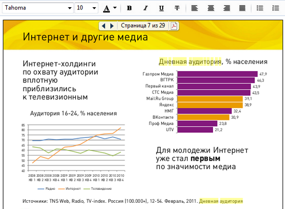Justify the text alignment
285x209 pixels.
pyautogui.click(x=243, y=8)
